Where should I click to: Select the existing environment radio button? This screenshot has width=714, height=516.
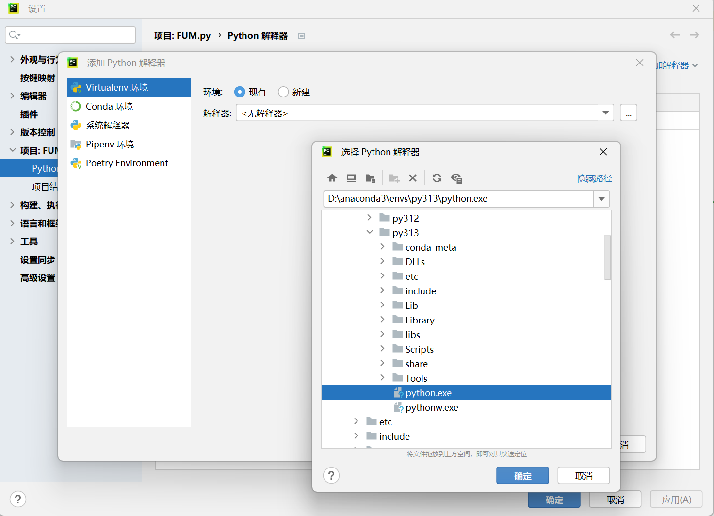(x=240, y=92)
